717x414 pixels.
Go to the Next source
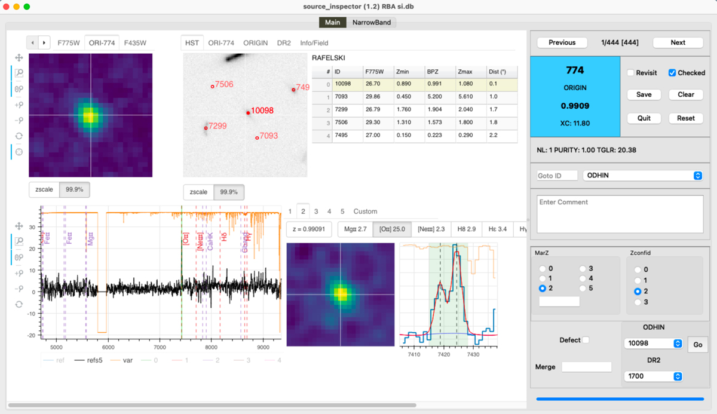point(678,42)
